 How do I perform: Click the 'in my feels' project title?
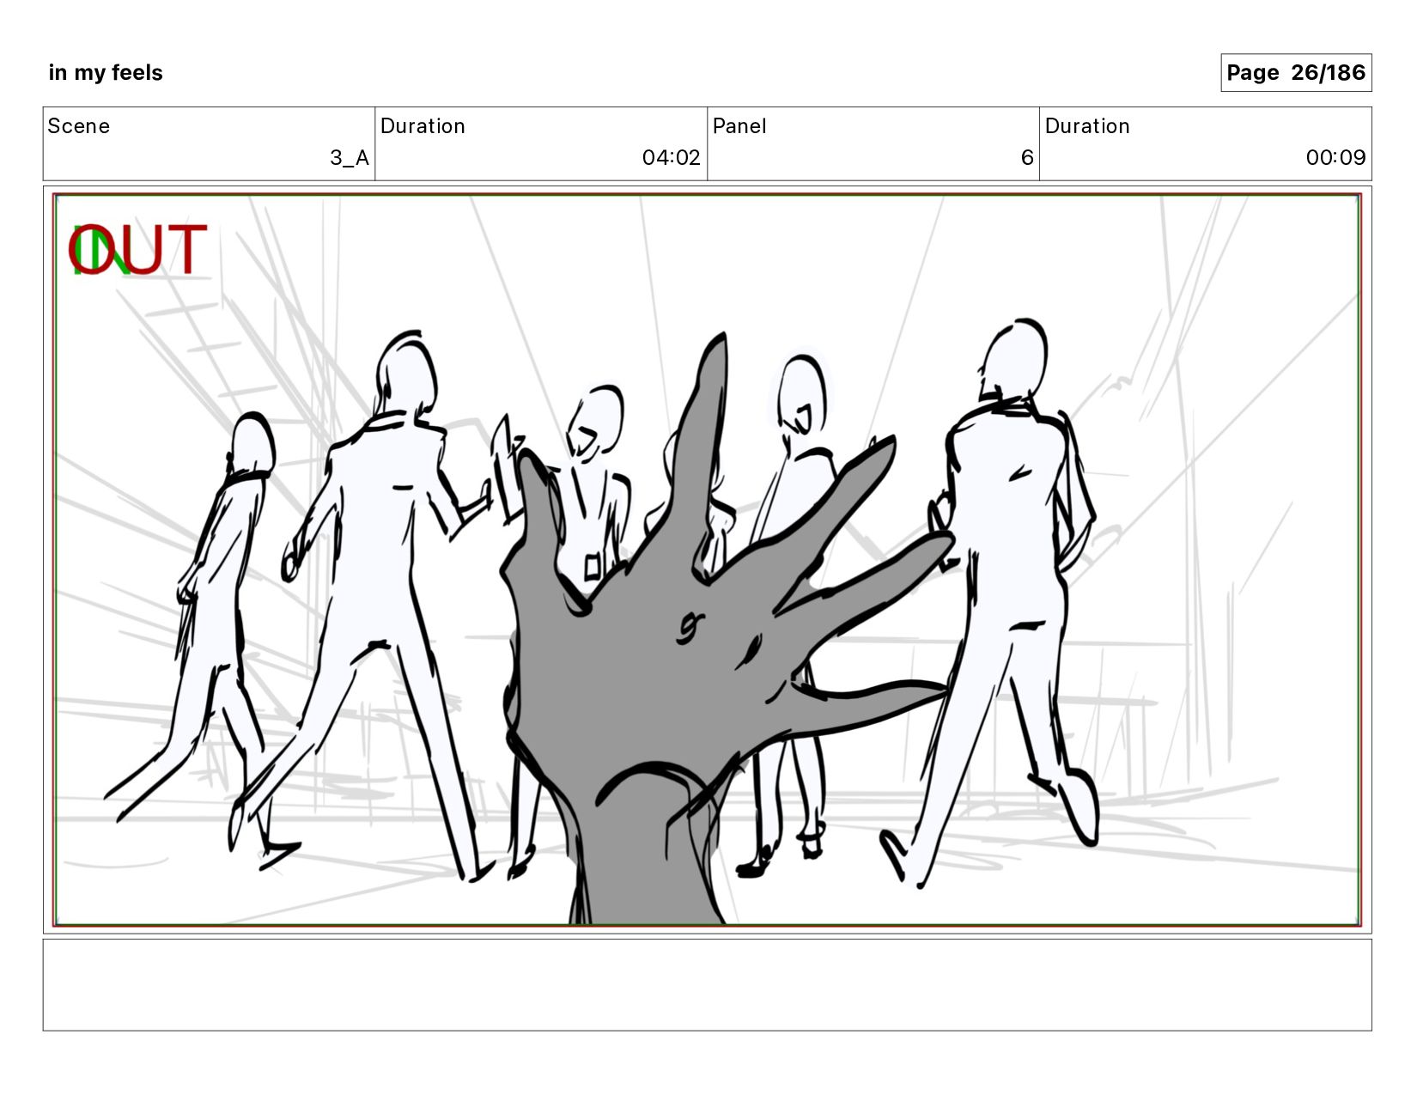106,73
